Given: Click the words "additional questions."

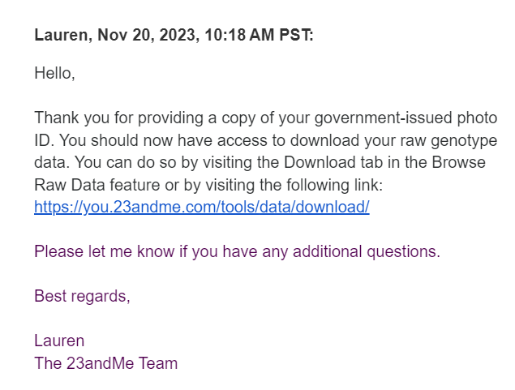Looking at the screenshot, I should coord(367,251).
